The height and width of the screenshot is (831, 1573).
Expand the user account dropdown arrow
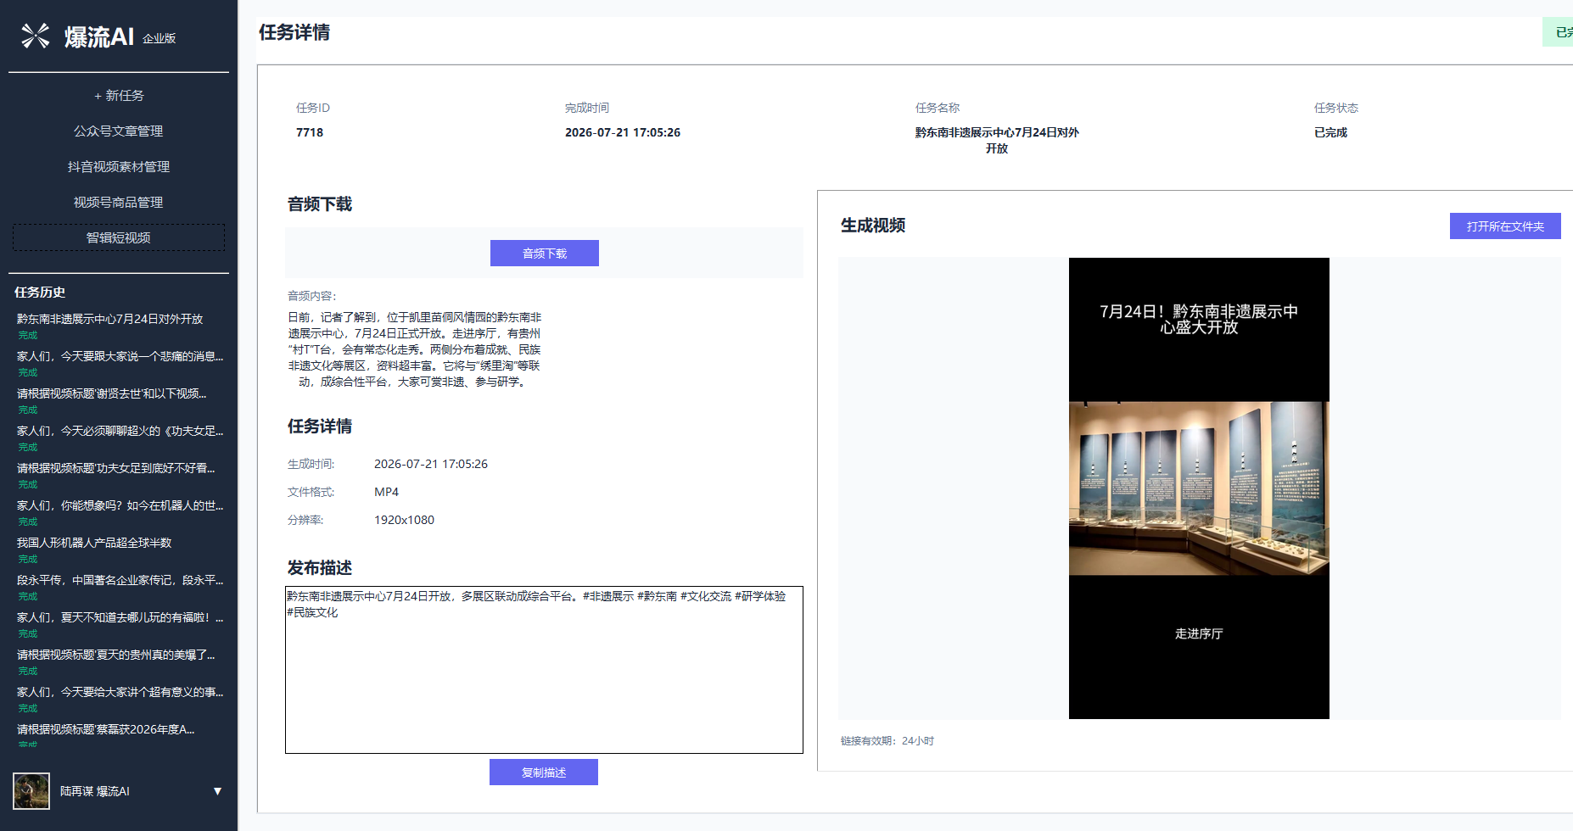coord(217,791)
